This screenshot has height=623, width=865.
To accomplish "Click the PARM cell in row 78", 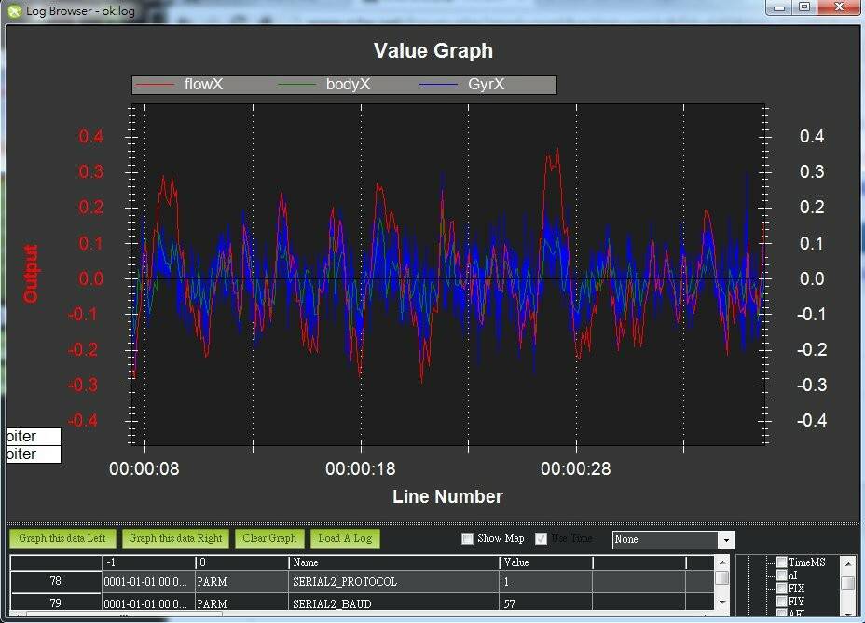I will (242, 582).
